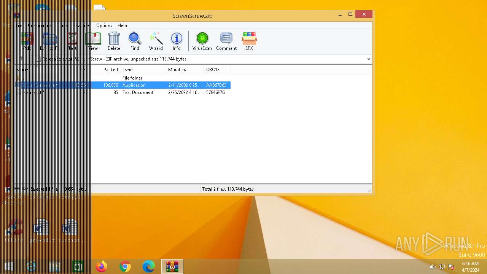Select the first Word document on the desktop
Viewport: 487px width, 274px height.
tap(42, 230)
